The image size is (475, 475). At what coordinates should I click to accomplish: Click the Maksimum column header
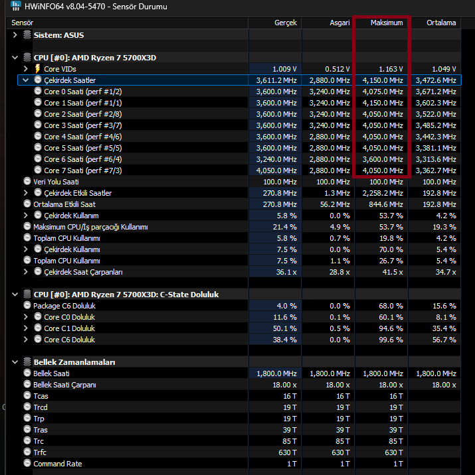pyautogui.click(x=381, y=23)
